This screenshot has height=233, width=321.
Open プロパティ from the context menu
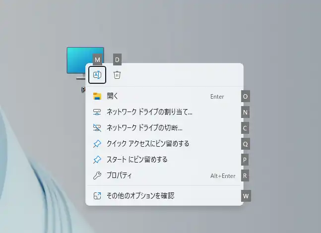coord(164,175)
